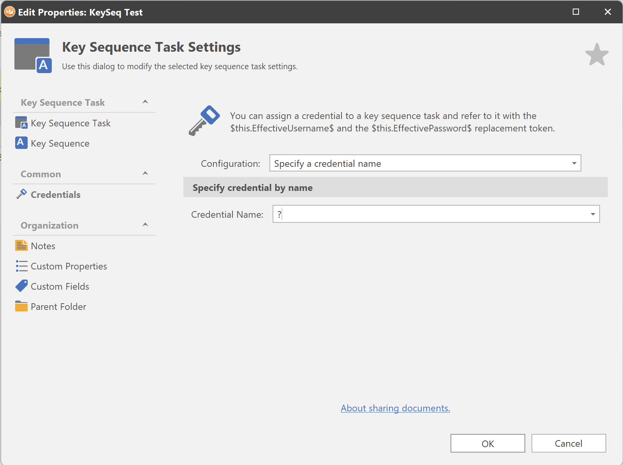The height and width of the screenshot is (465, 623).
Task: Click the Notes page icon
Action: pos(21,246)
